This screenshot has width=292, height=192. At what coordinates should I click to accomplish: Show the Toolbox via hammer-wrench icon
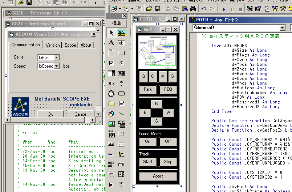283,9
